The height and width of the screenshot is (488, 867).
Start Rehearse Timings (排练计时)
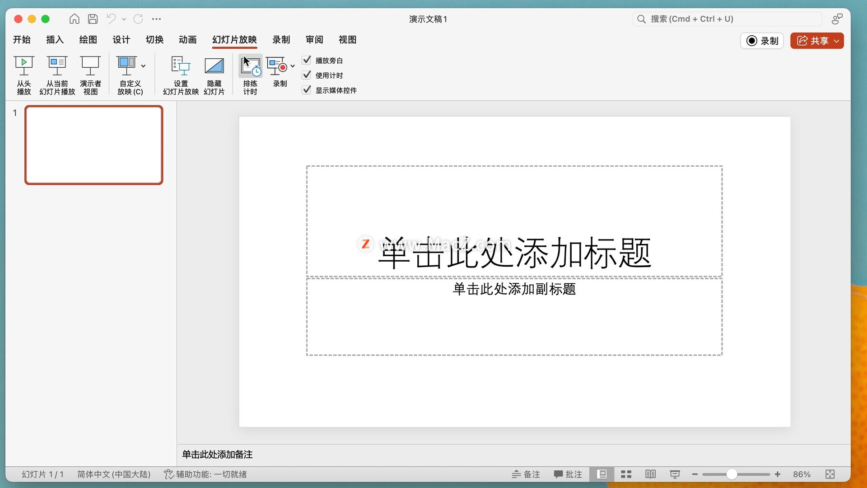pos(250,75)
